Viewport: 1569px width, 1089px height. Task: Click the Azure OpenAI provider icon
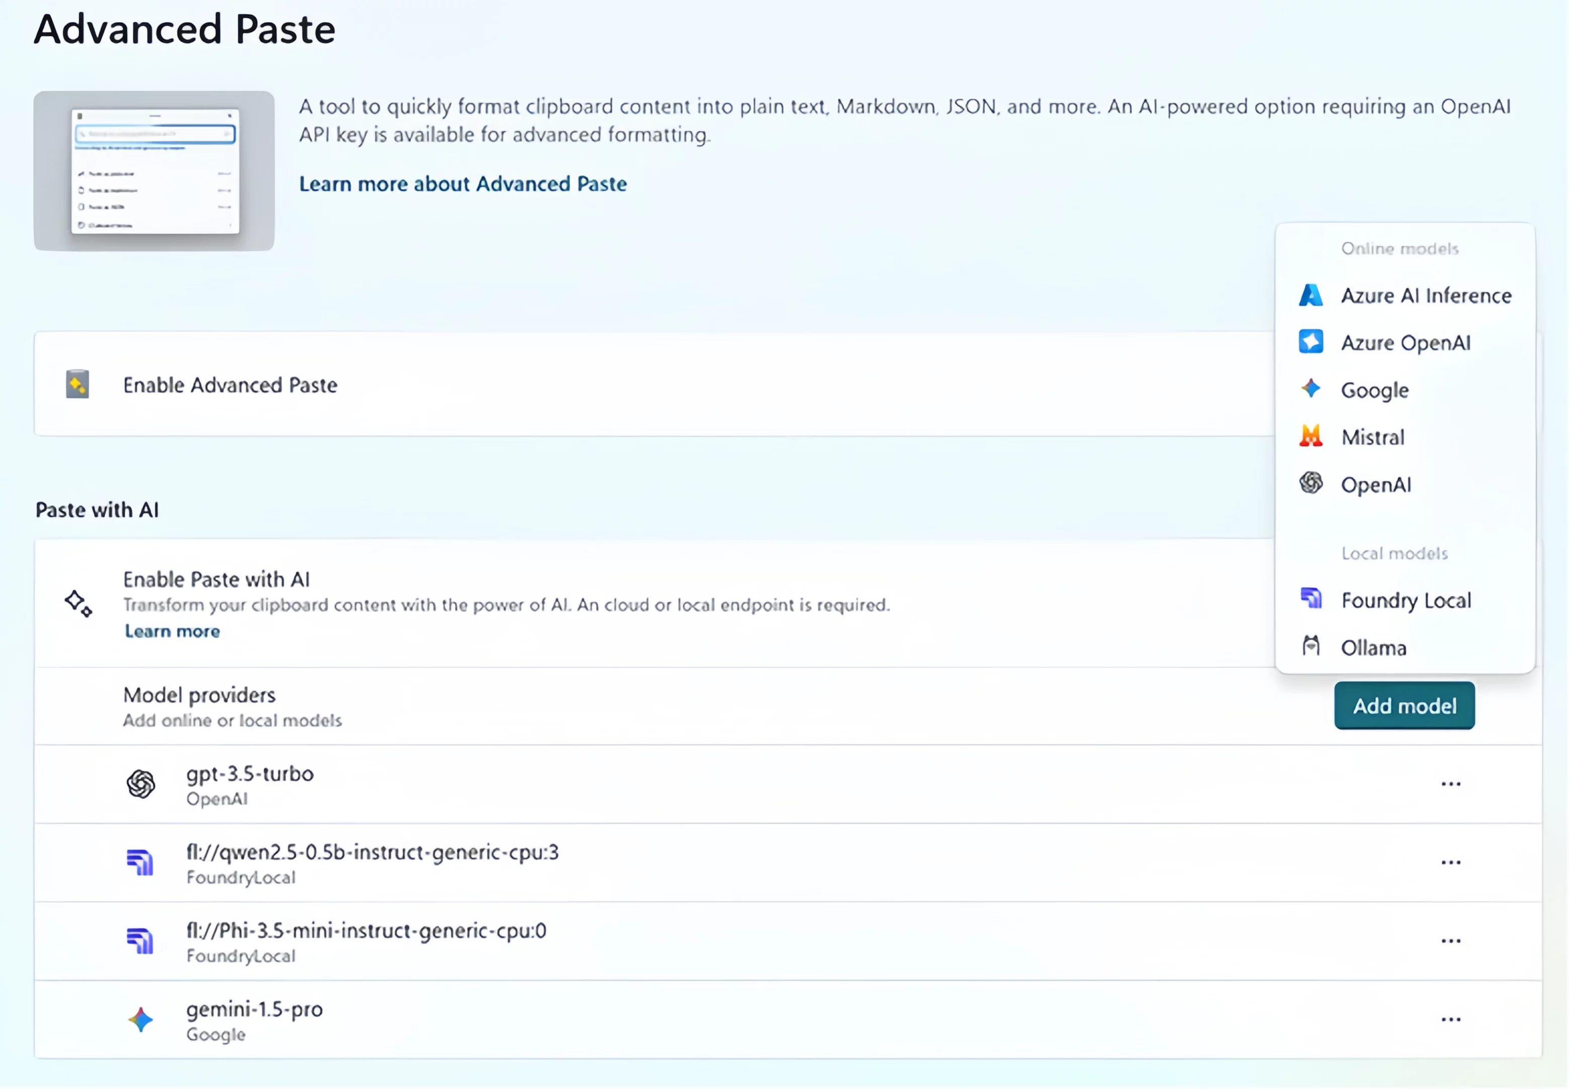click(1310, 342)
